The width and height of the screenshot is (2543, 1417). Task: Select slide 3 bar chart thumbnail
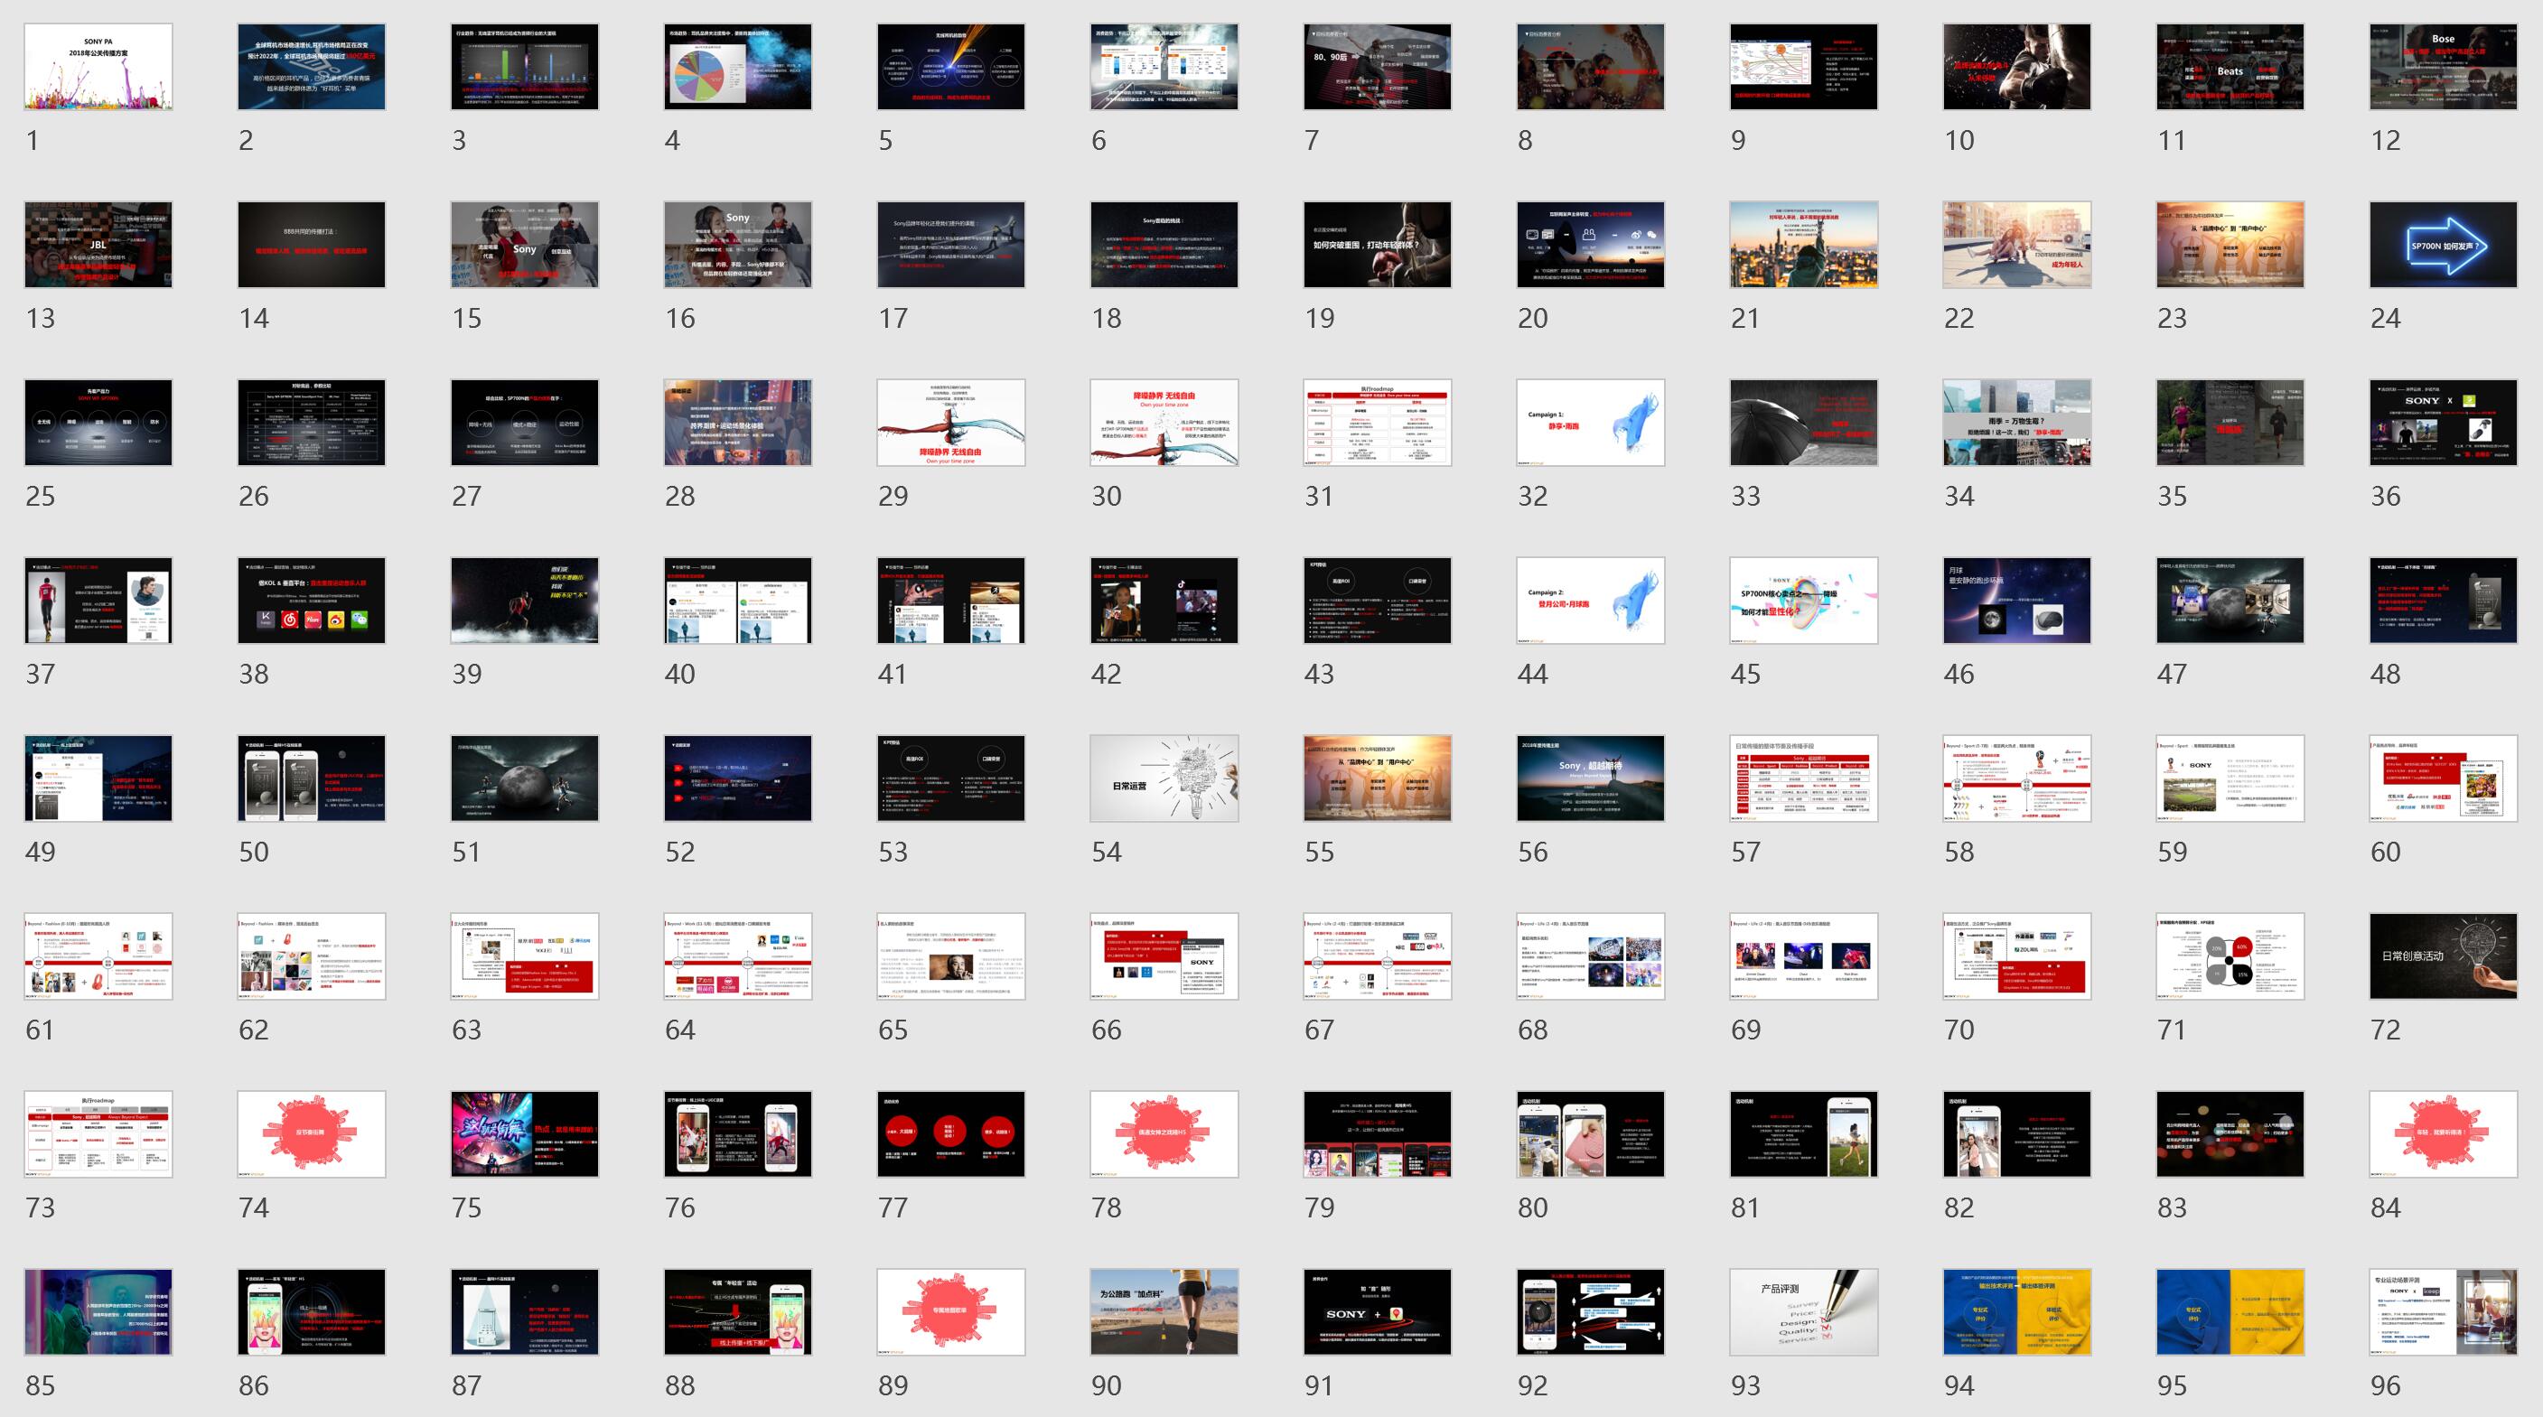tap(525, 67)
